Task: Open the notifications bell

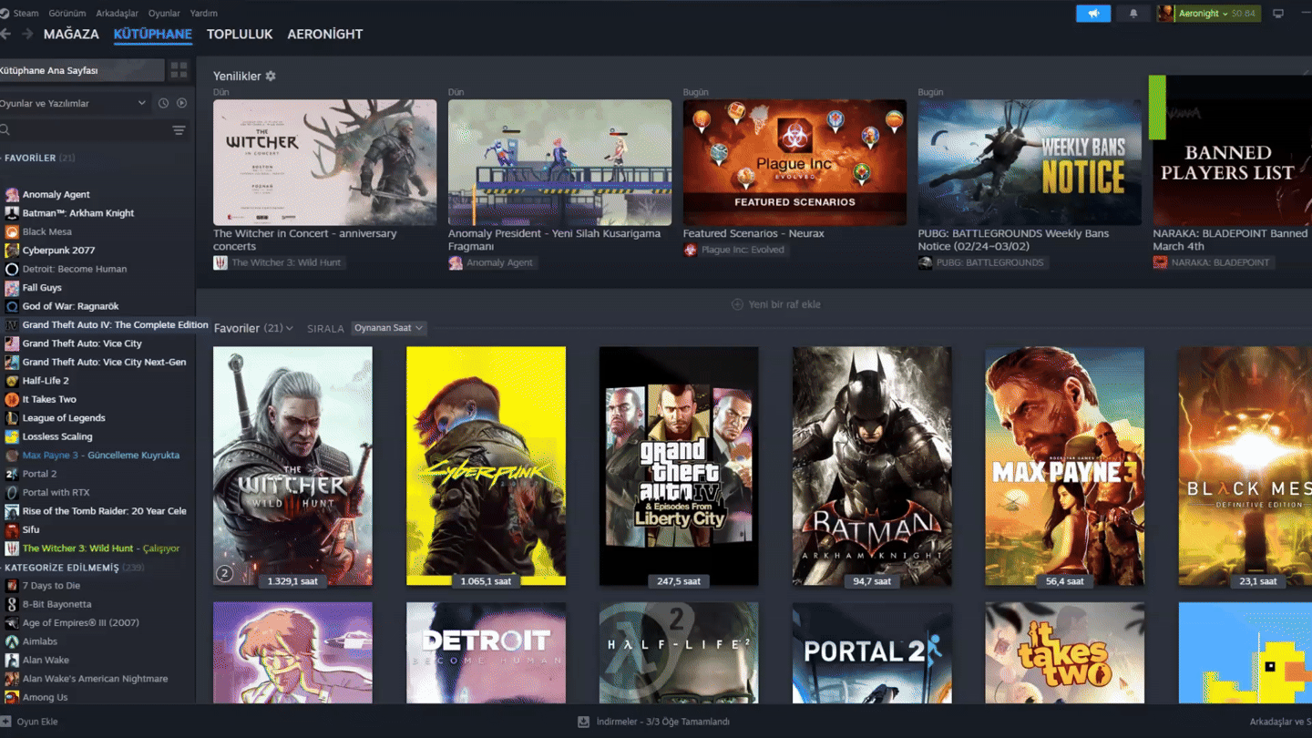Action: (x=1133, y=14)
